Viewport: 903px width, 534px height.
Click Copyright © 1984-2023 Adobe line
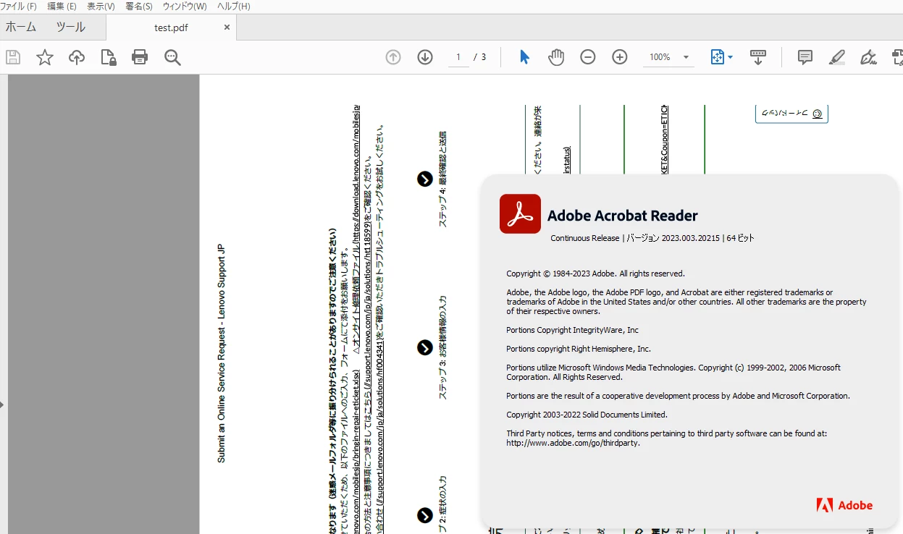[x=595, y=274]
